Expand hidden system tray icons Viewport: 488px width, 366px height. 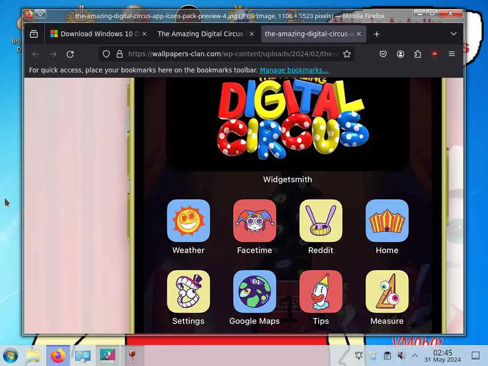pos(415,355)
